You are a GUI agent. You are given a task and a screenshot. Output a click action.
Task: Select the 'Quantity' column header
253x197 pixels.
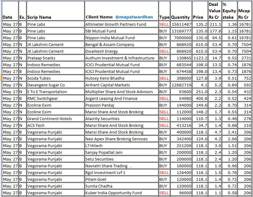[181, 11]
